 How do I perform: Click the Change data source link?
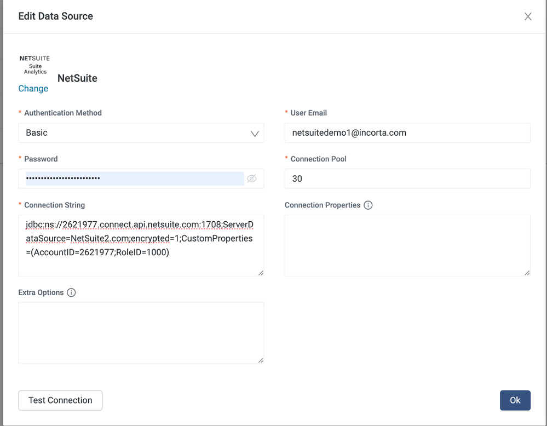(33, 89)
